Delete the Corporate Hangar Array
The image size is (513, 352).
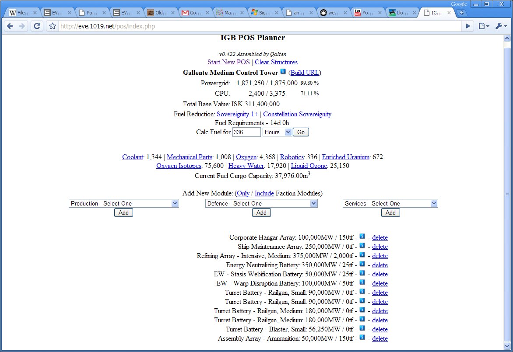pyautogui.click(x=380, y=237)
